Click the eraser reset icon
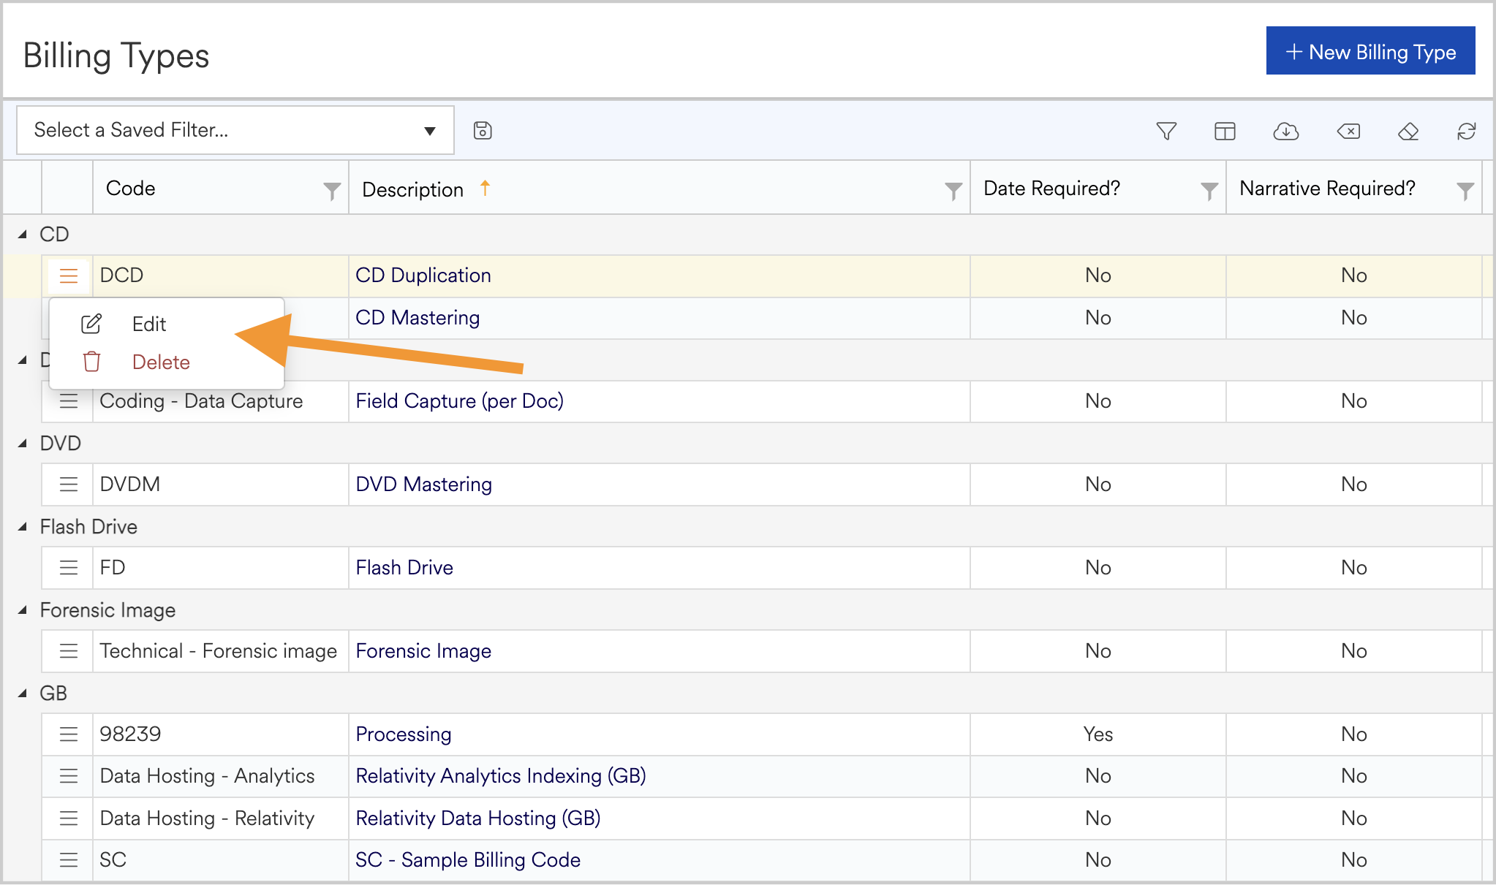Viewport: 1496px width, 885px height. coord(1408,131)
